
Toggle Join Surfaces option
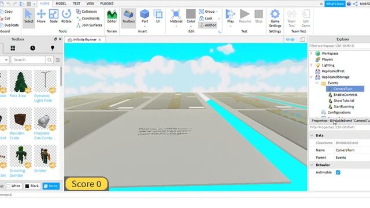[x=89, y=25]
